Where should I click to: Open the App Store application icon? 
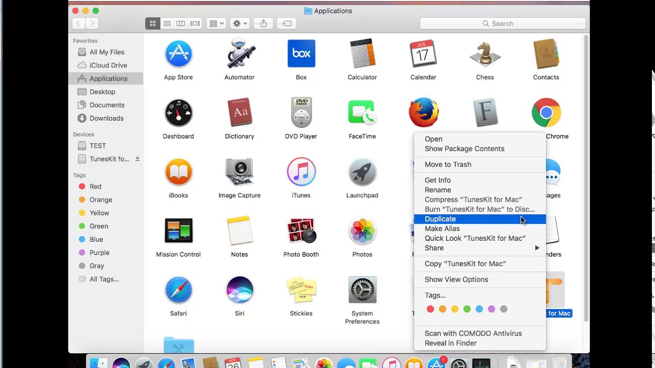pos(178,54)
